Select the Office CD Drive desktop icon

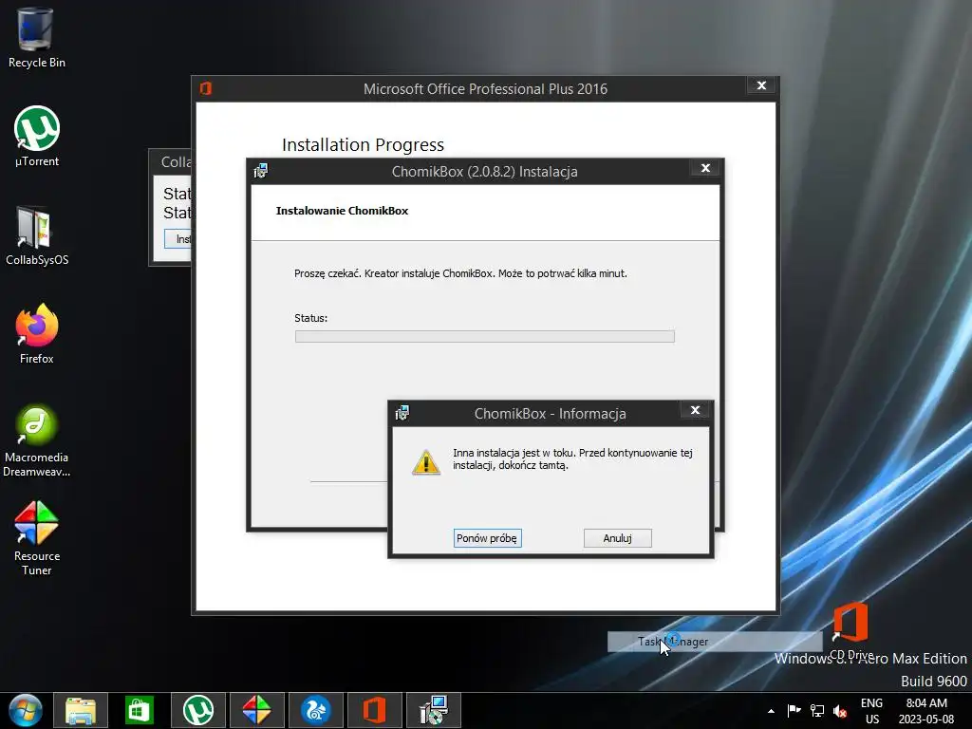click(x=850, y=629)
